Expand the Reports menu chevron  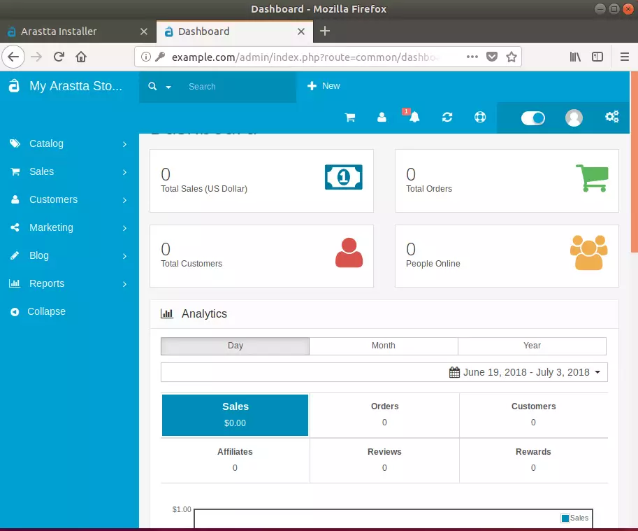click(124, 284)
